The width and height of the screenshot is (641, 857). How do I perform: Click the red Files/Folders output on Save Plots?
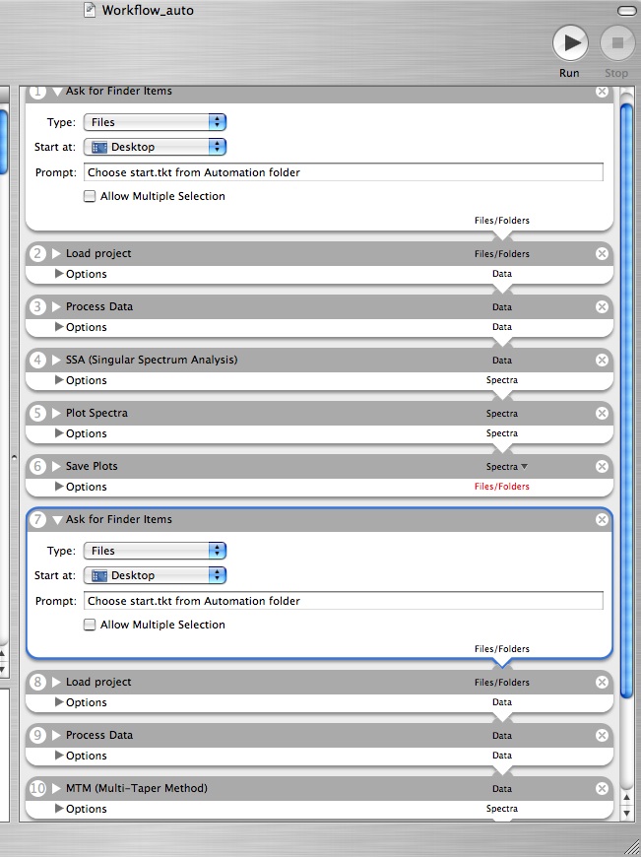click(501, 487)
